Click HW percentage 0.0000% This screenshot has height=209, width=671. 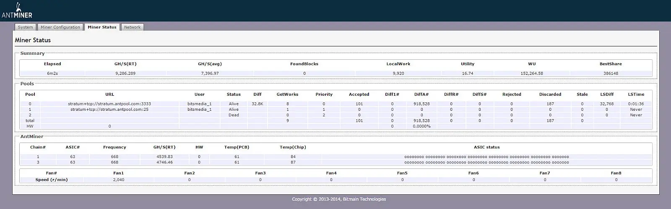click(x=421, y=126)
